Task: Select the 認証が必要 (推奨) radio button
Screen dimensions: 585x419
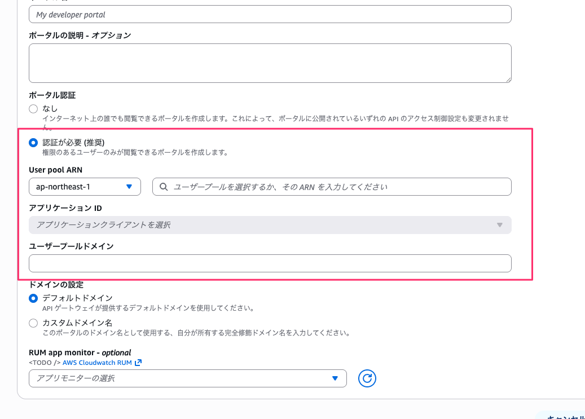Action: click(33, 143)
